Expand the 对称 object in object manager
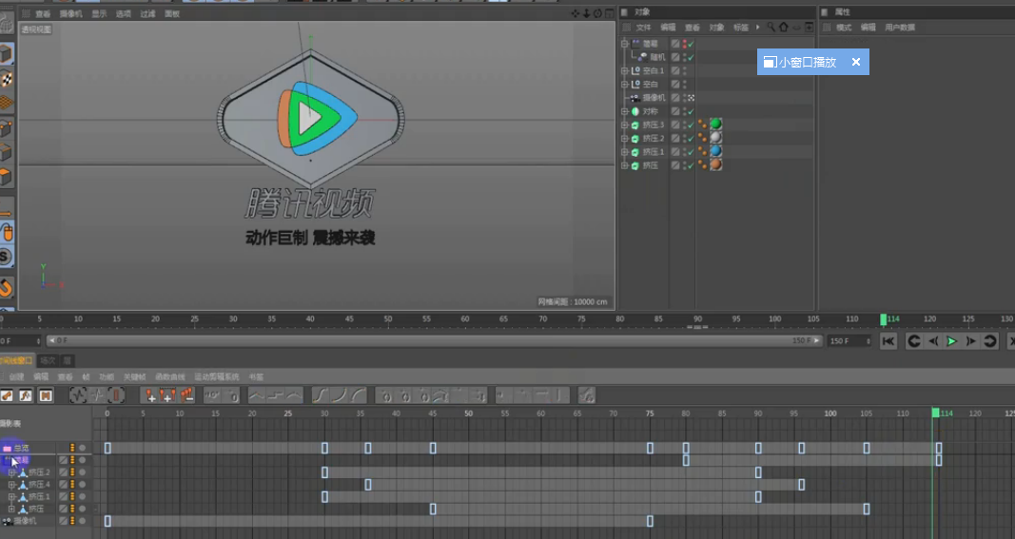Viewport: 1015px width, 539px height. coord(625,111)
